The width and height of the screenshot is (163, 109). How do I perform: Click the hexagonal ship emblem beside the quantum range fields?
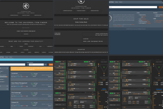(x=70, y=104)
